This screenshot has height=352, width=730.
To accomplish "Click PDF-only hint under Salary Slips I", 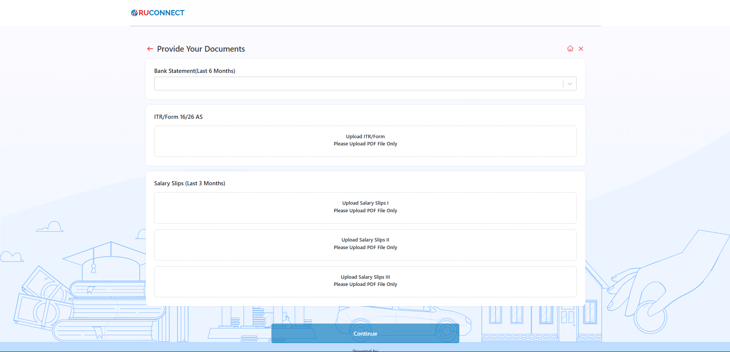I will coord(365,211).
